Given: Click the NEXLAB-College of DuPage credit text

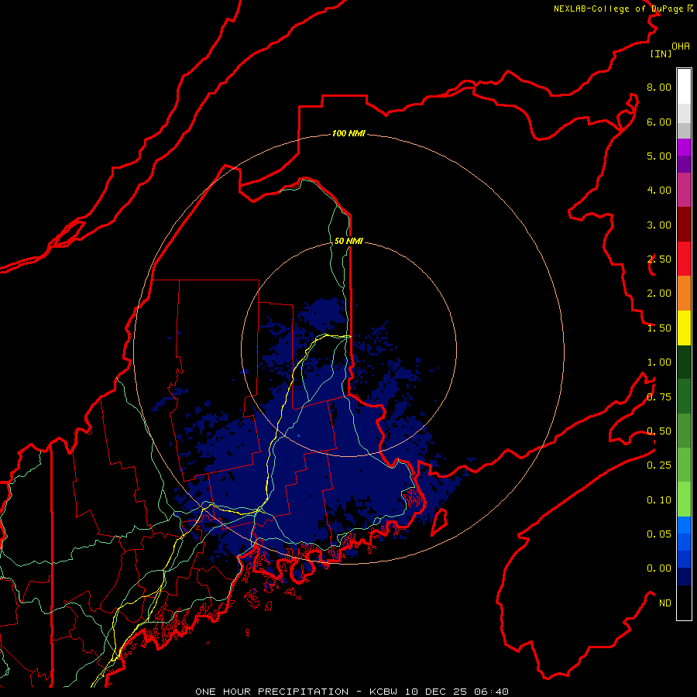Looking at the screenshot, I should pos(623,9).
